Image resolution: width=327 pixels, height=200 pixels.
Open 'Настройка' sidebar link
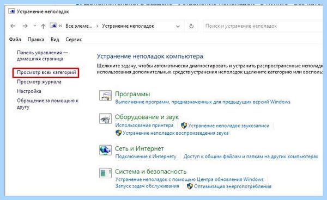click(29, 91)
